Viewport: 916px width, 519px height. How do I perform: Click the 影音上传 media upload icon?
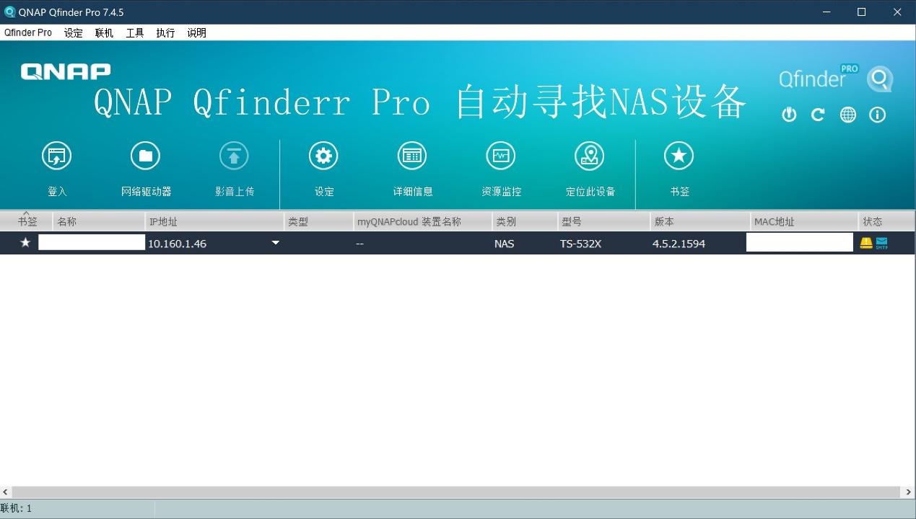[x=234, y=156]
